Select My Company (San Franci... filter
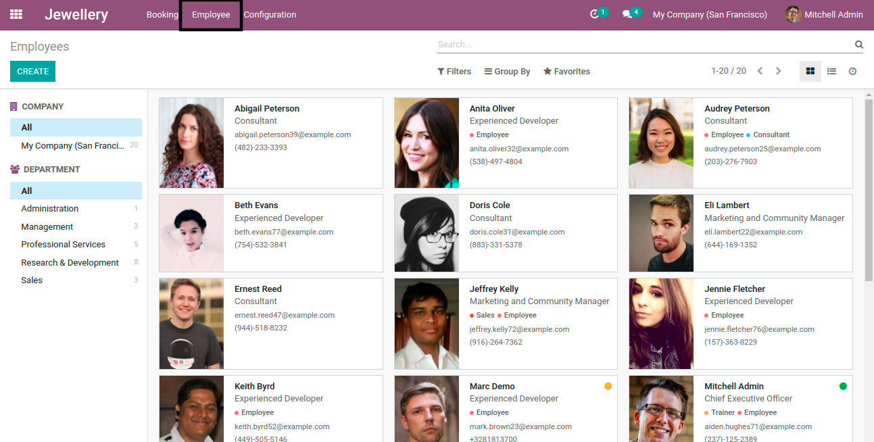This screenshot has height=442, width=874. click(x=76, y=145)
